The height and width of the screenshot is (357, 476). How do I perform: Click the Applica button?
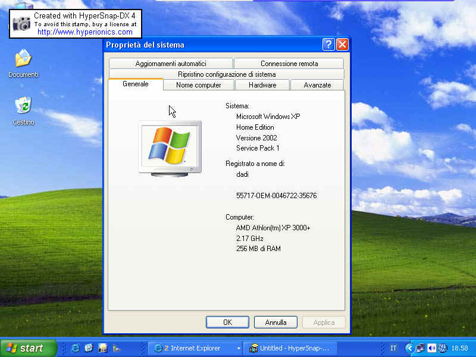tap(324, 322)
